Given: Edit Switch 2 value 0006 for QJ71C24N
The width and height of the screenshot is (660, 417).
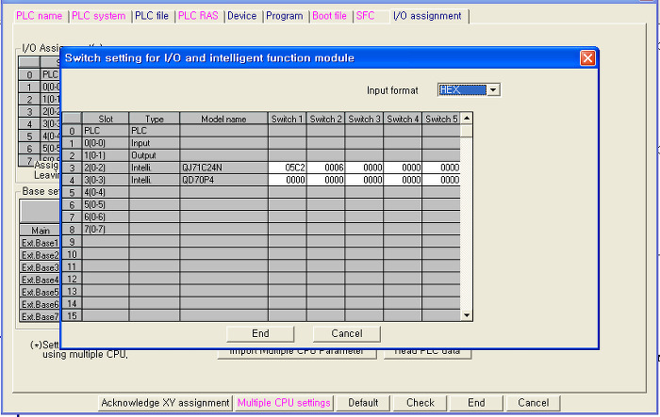Looking at the screenshot, I should click(326, 168).
